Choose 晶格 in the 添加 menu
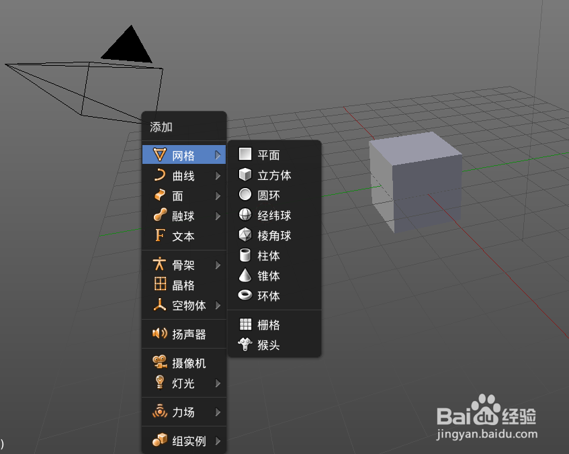The width and height of the screenshot is (569, 454). pyautogui.click(x=184, y=285)
